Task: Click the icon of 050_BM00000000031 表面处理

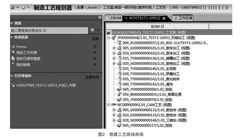Action: tap(119, 94)
